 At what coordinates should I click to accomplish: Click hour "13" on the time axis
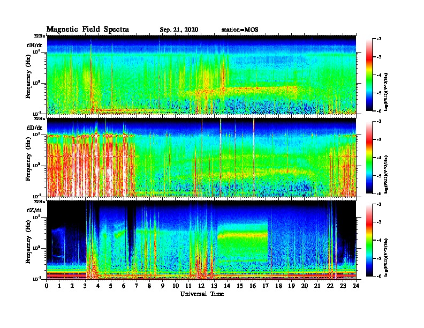[x=214, y=286]
